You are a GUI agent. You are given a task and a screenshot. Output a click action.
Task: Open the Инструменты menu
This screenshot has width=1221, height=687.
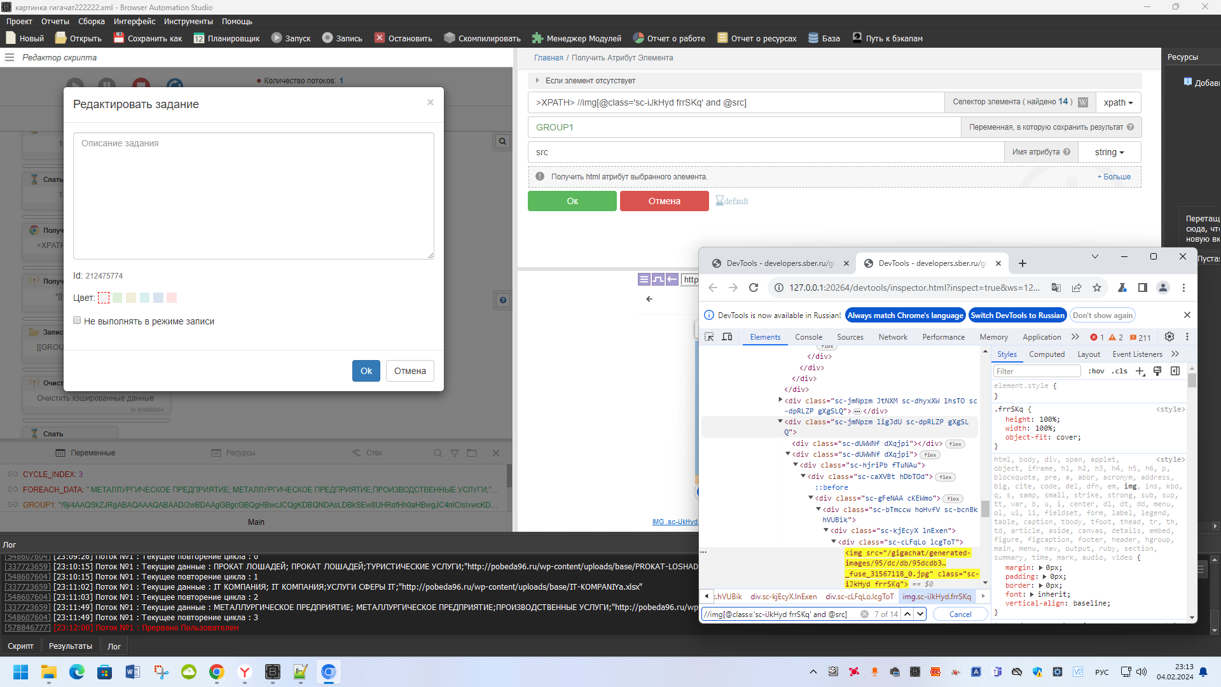coord(188,22)
